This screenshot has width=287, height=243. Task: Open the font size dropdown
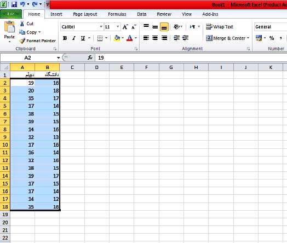[x=118, y=27]
